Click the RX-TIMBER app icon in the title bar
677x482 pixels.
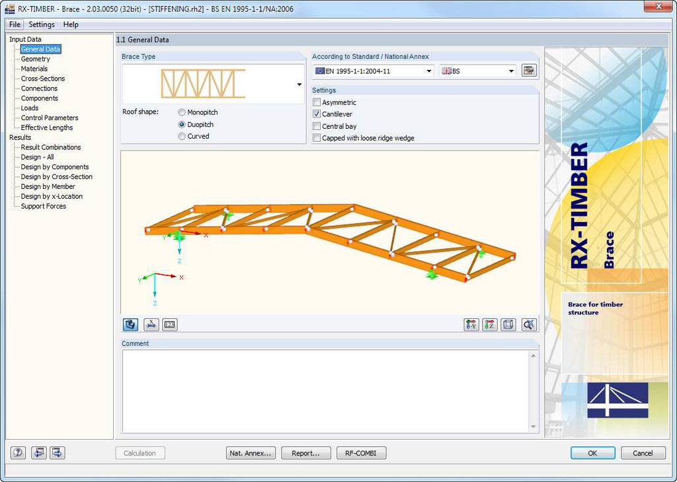[9, 9]
